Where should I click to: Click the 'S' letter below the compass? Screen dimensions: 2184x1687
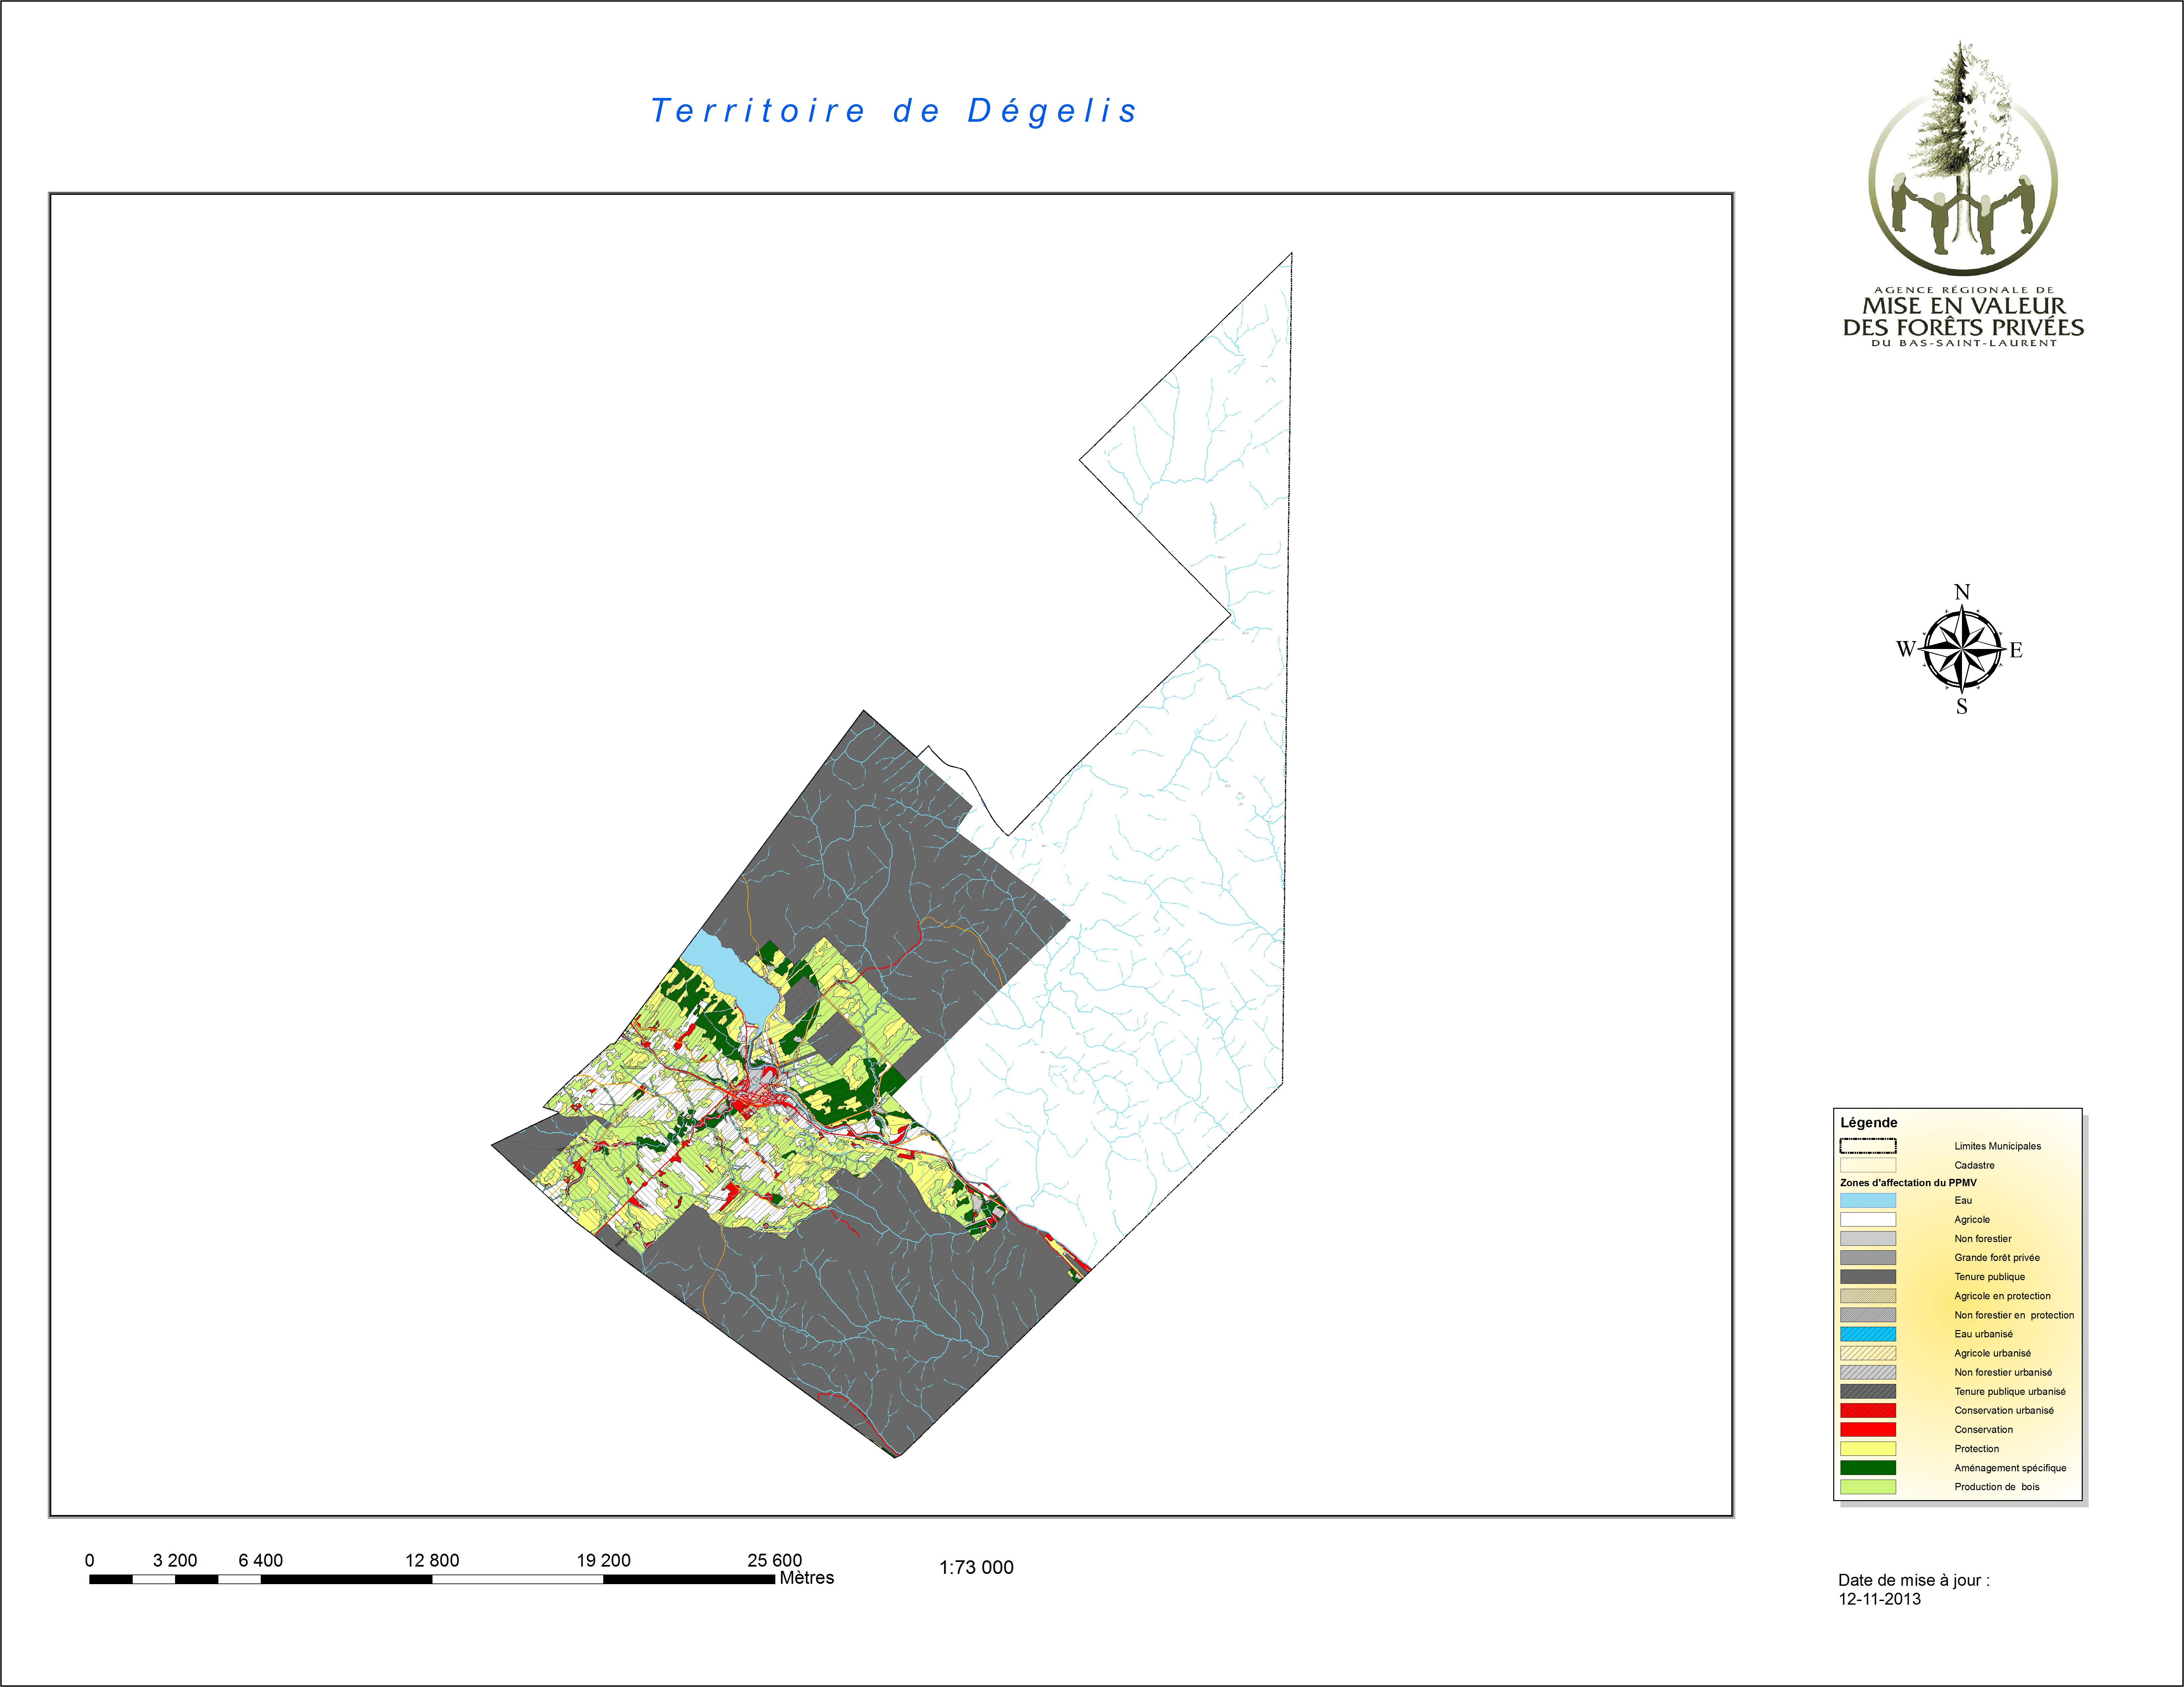coord(1962,707)
